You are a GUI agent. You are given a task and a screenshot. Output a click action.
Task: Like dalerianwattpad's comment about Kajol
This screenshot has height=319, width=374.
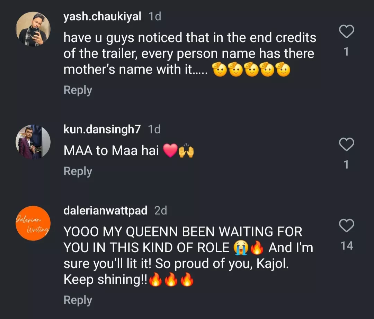click(346, 226)
